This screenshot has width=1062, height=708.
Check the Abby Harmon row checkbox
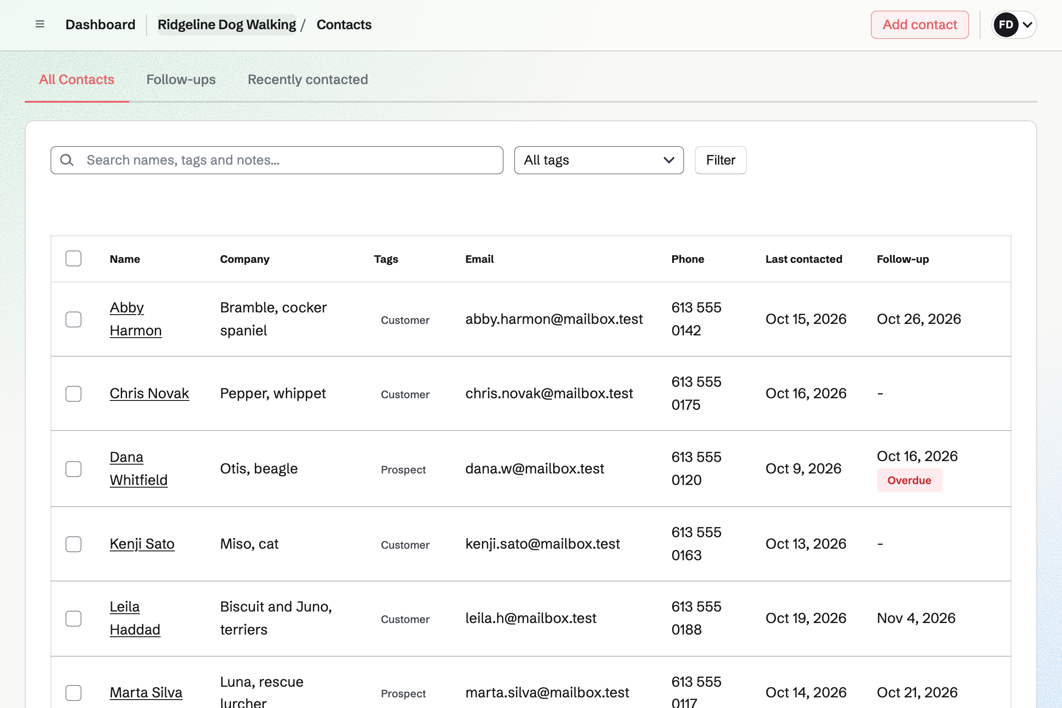73,319
